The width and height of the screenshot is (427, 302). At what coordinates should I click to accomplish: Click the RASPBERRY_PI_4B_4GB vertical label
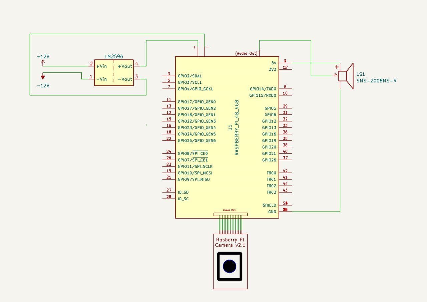[x=237, y=127]
